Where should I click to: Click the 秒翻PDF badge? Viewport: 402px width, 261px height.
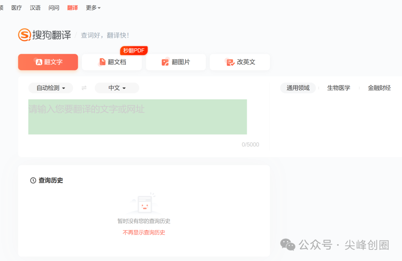tap(134, 50)
